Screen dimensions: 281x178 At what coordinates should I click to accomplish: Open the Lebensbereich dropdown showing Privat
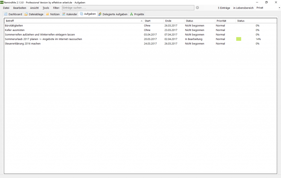pos(268,8)
